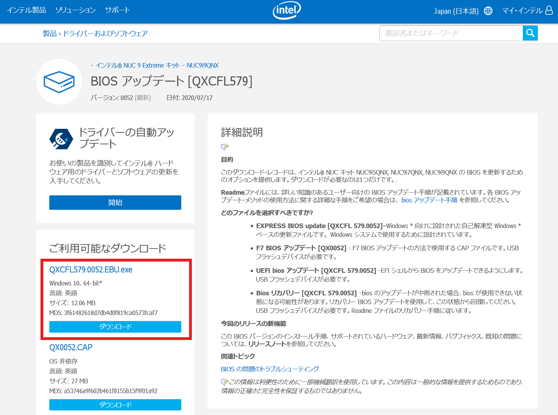Open the NUC9i9QNX product link
Image resolution: width=558 pixels, height=415 pixels.
tap(202, 65)
